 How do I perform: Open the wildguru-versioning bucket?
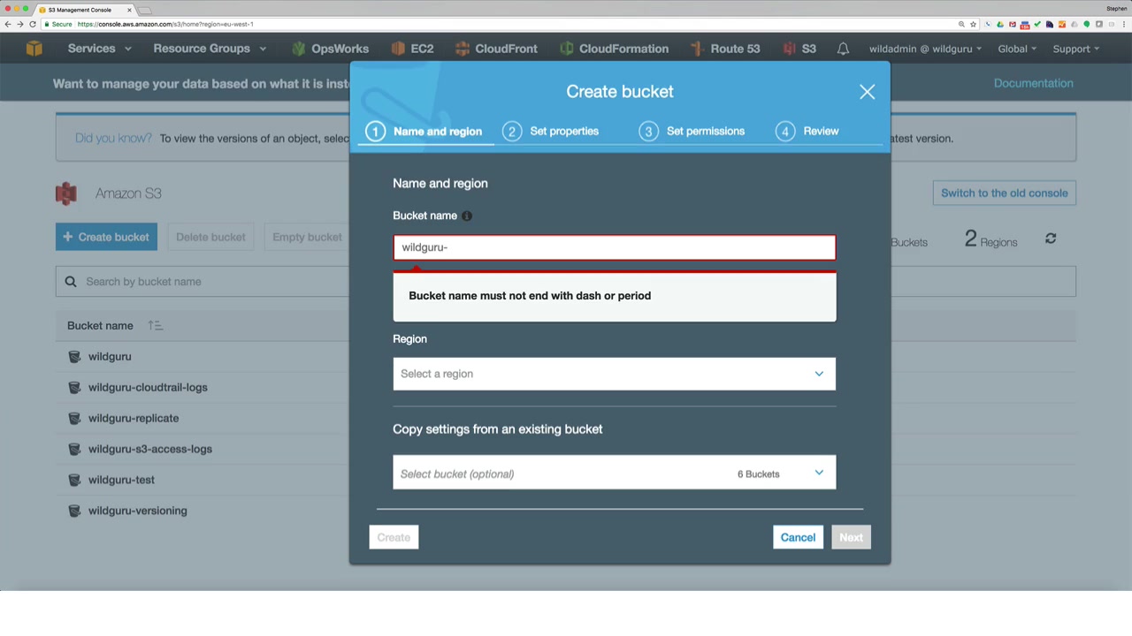coord(138,511)
